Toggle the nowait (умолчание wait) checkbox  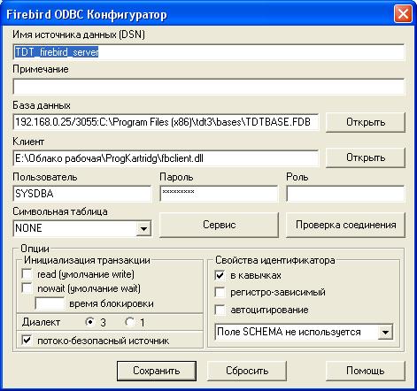click(27, 288)
